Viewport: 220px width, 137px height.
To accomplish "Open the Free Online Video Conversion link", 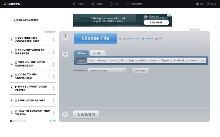I will click(x=33, y=64).
